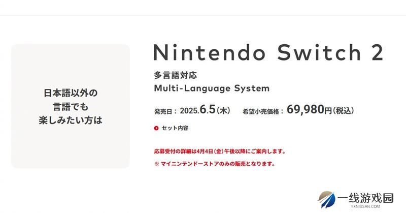Click the red arrow icon beside セット内容
Image resolution: width=406 pixels, height=213 pixels.
[156, 128]
